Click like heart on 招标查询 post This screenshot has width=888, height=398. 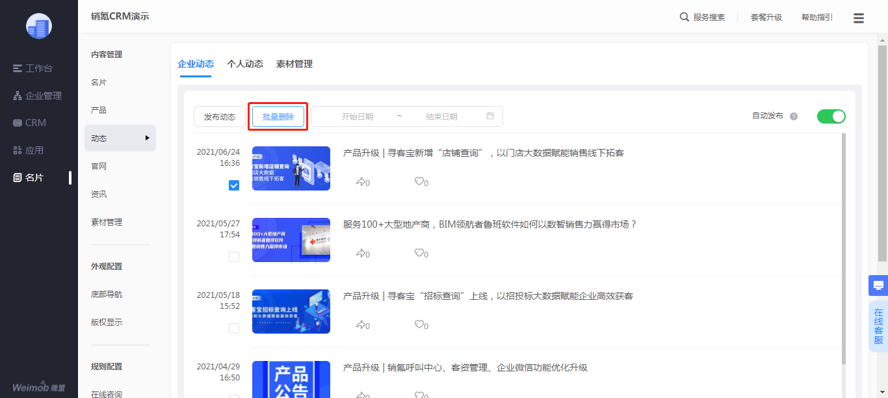(x=419, y=325)
